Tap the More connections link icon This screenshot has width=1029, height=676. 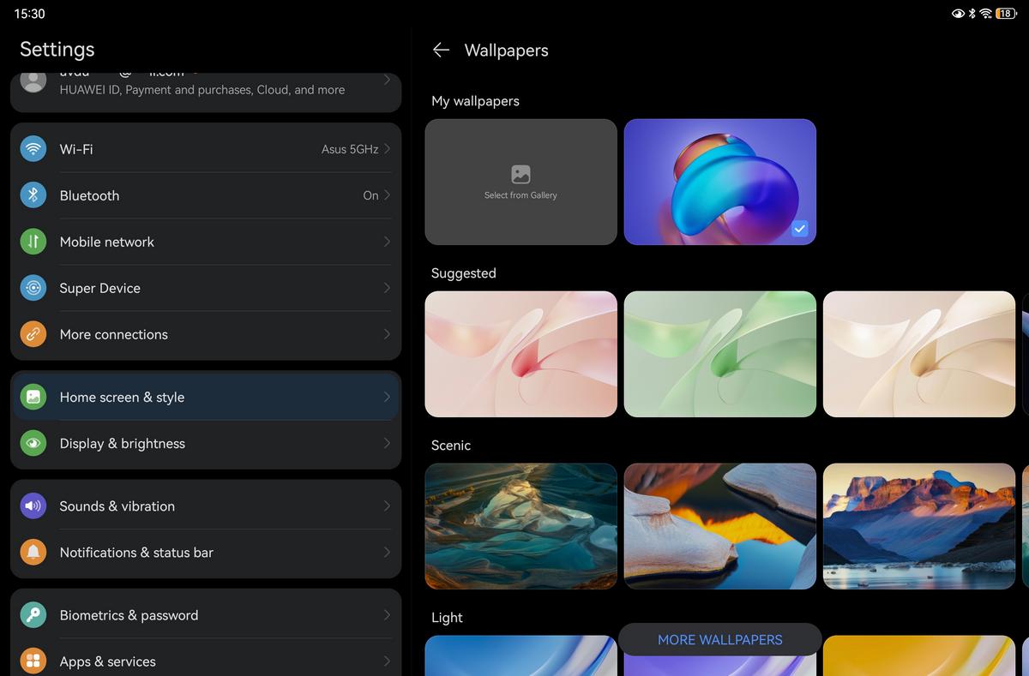tap(33, 334)
